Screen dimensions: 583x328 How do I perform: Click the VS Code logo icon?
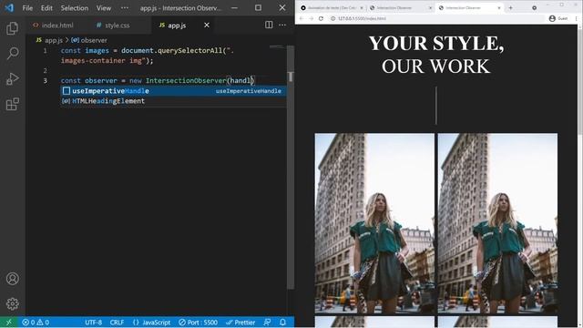click(x=9, y=8)
